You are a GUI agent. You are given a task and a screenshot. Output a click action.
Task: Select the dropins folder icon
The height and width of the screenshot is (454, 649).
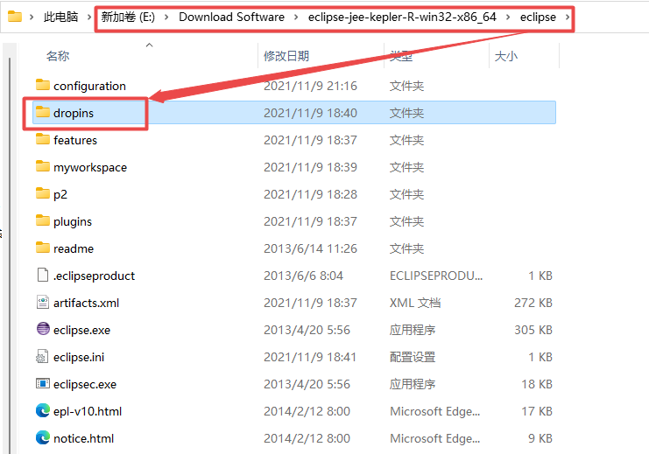click(43, 112)
